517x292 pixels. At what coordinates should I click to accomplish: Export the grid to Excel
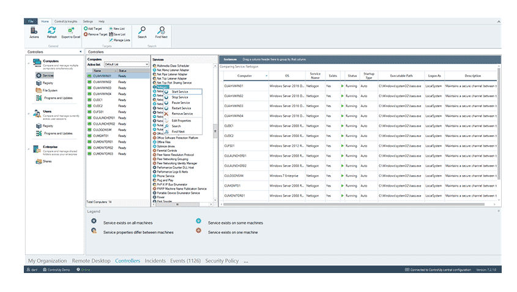71,32
